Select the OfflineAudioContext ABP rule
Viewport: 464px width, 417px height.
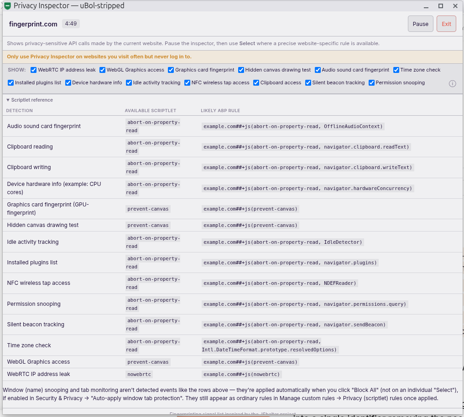click(x=293, y=127)
